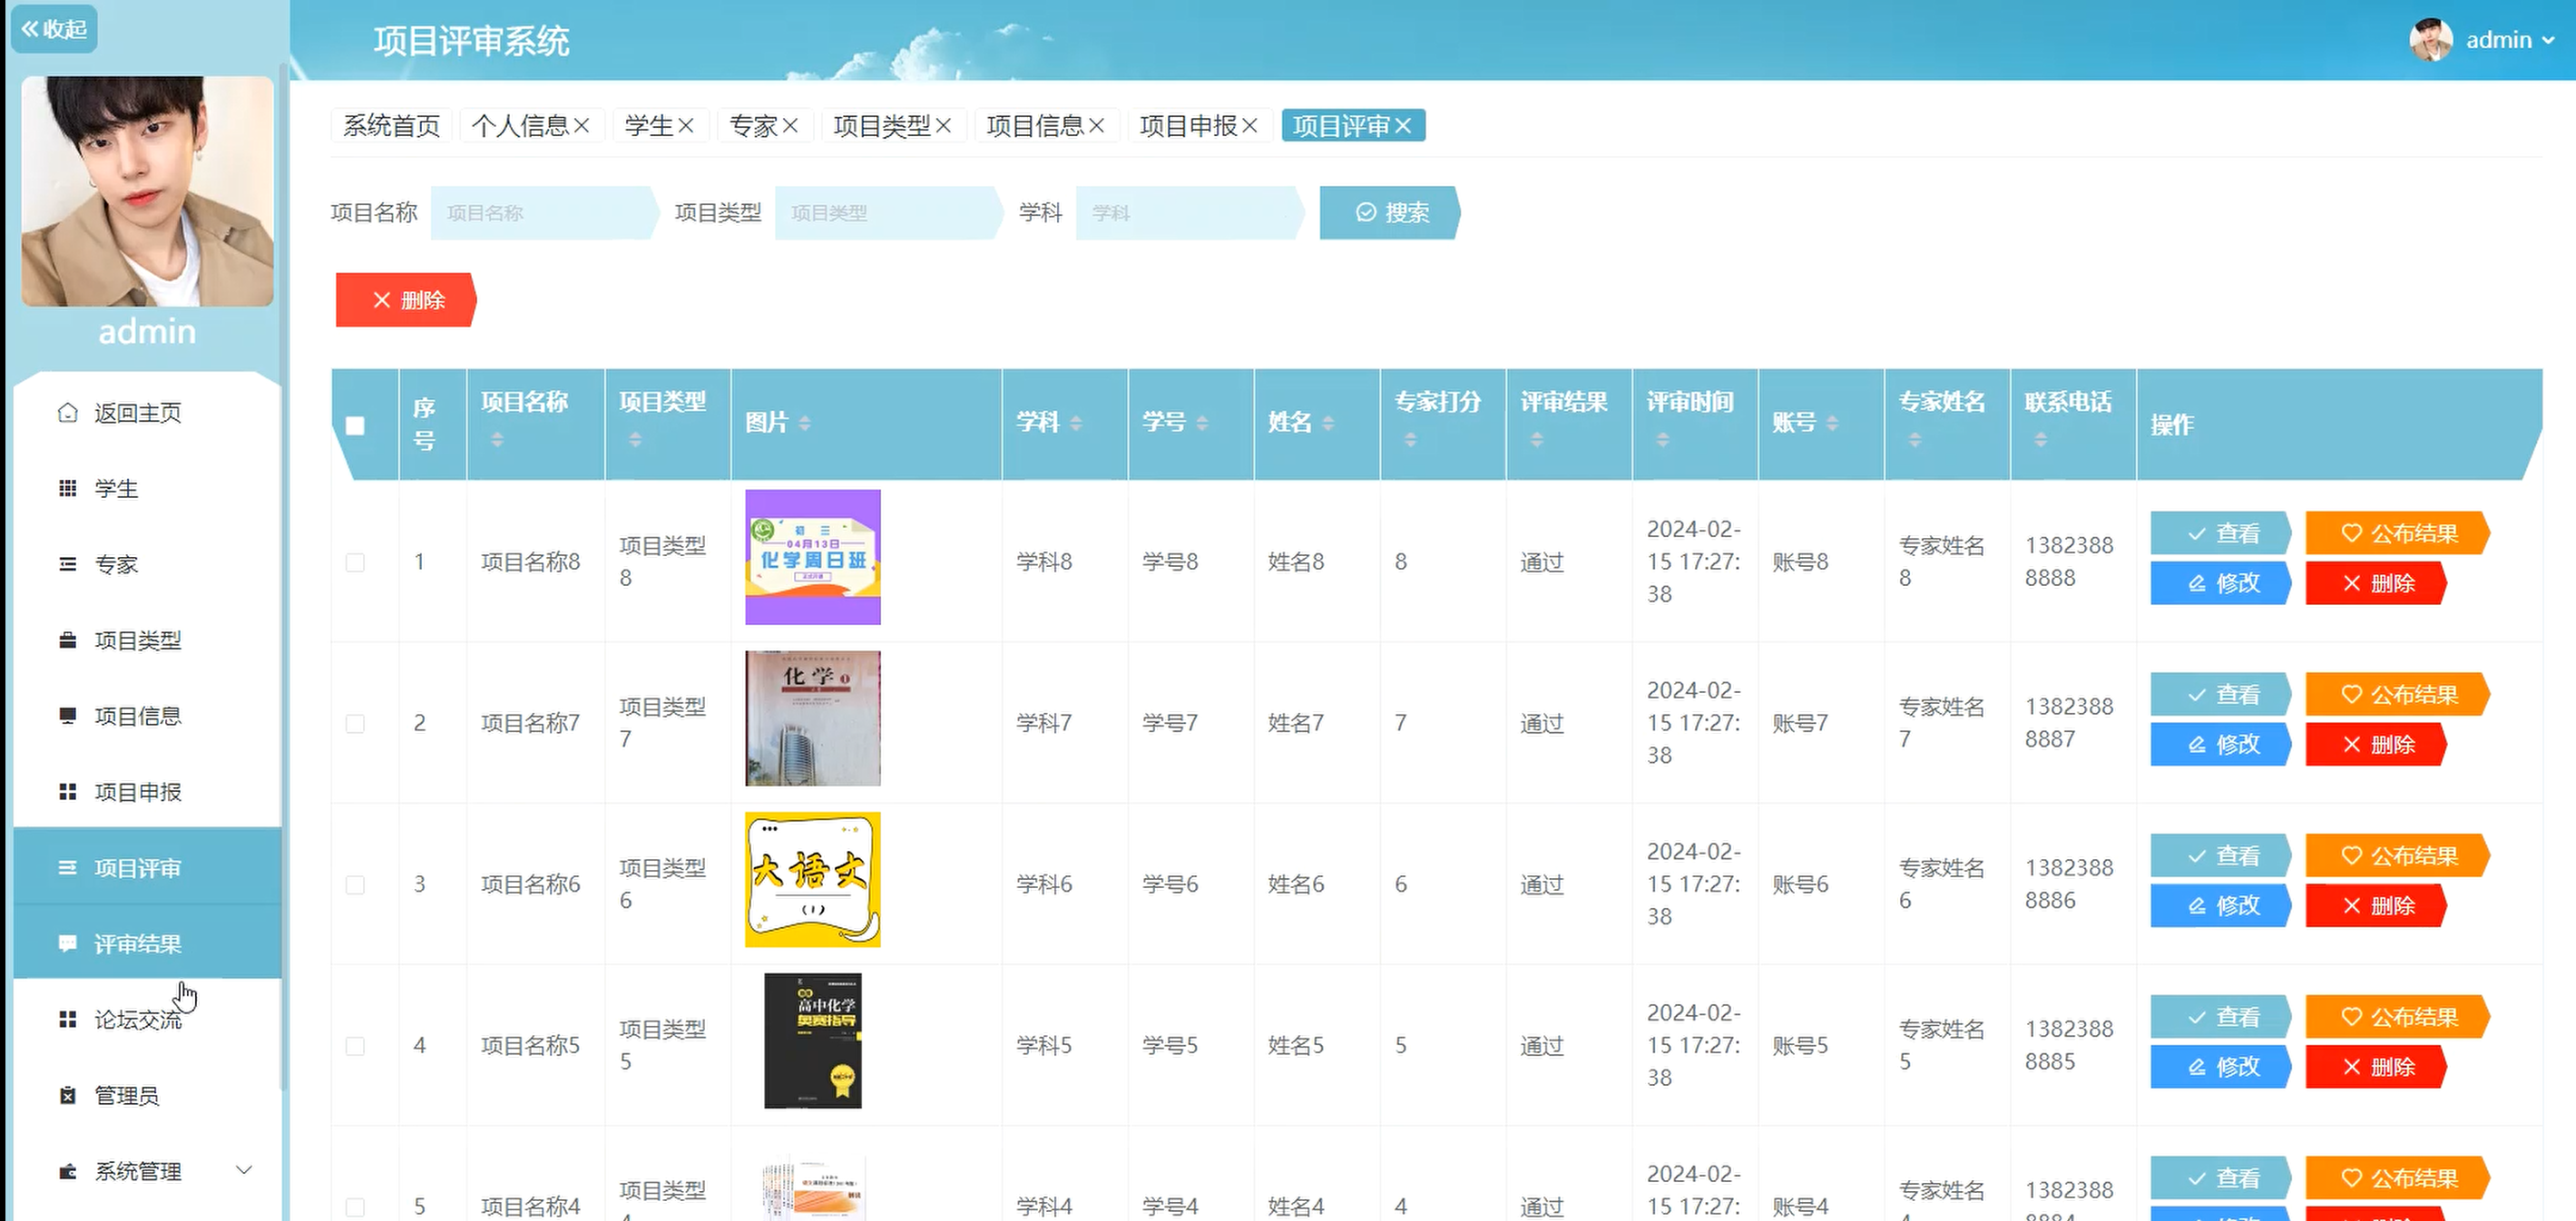
Task: Click the 搜索 button
Action: point(1389,213)
